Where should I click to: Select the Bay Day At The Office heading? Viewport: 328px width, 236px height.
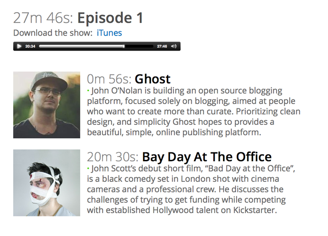coord(207,157)
